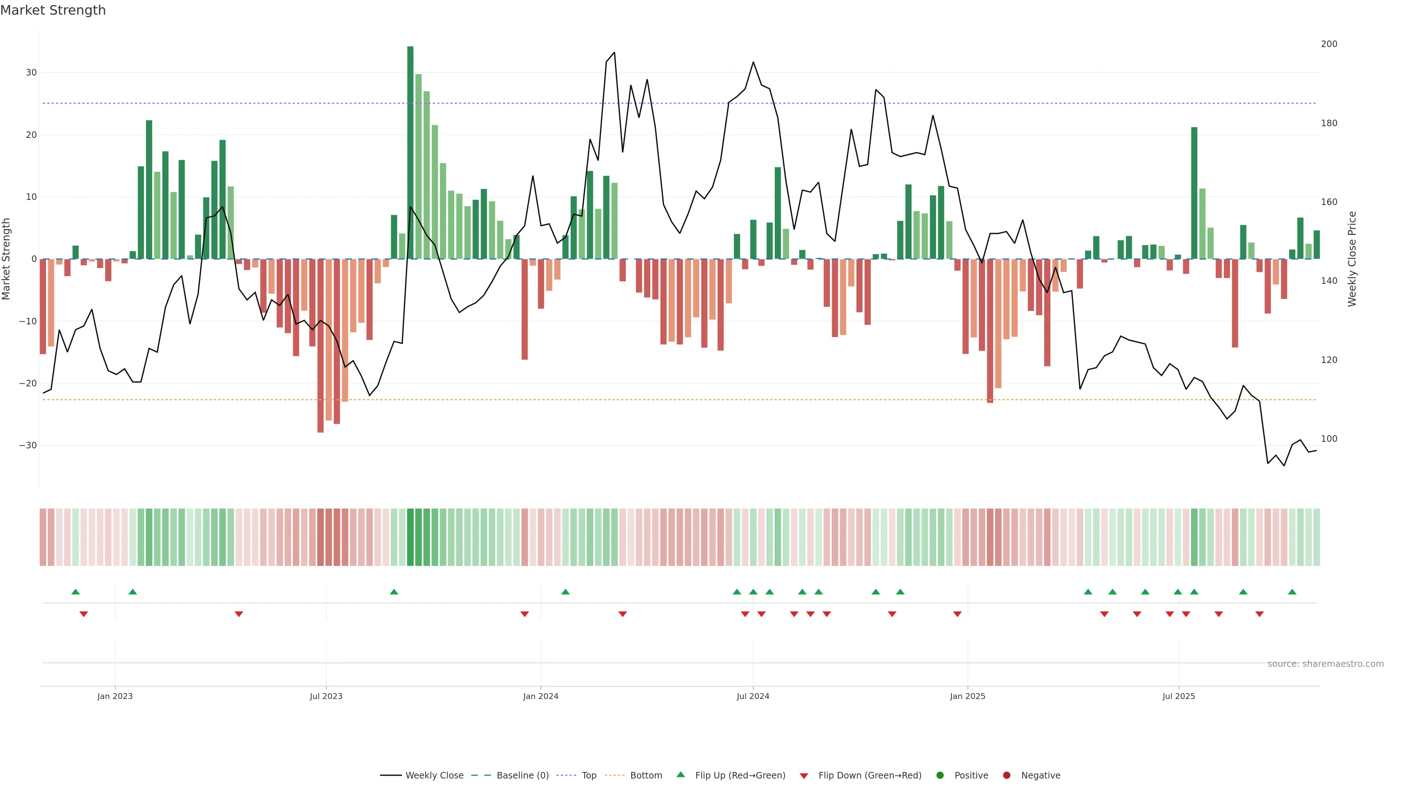Click the last red flip-down marker
Viewport: 1402px width, 788px height.
(1259, 614)
